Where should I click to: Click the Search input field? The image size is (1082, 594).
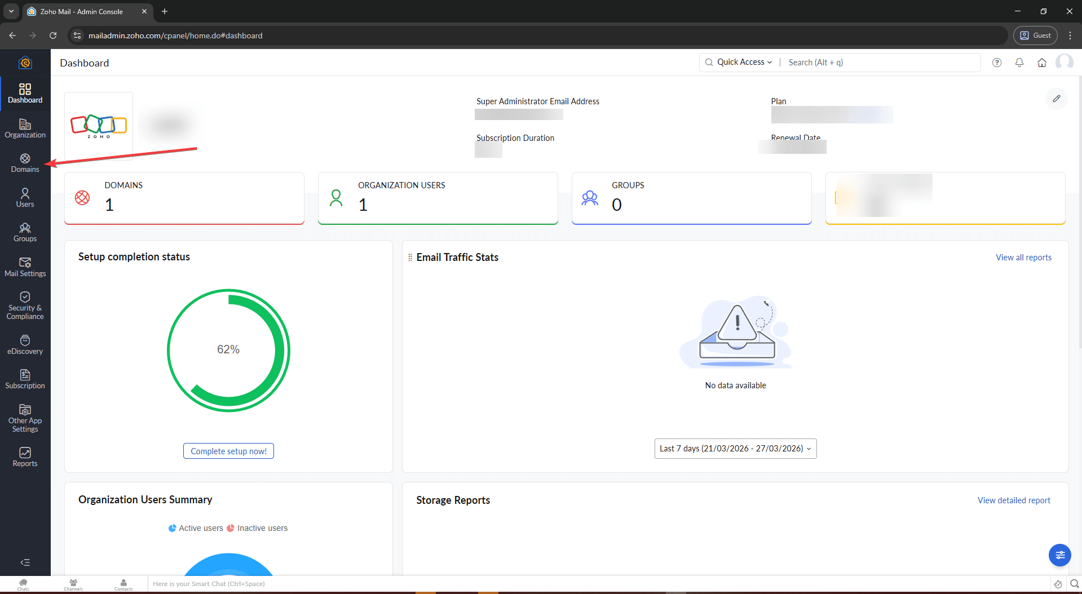tap(880, 63)
